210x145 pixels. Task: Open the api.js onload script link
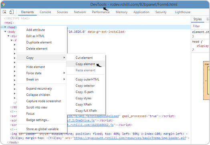pyautogui.click(x=93, y=116)
